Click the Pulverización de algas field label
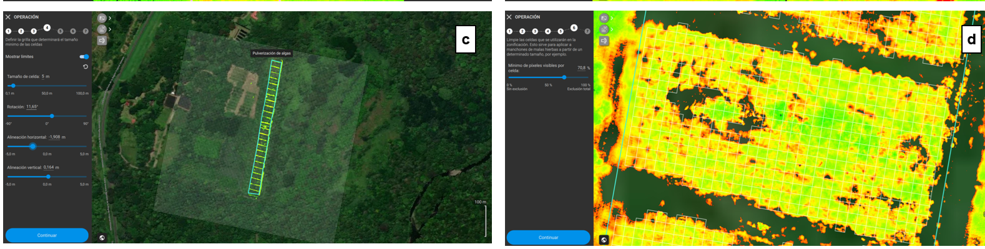The height and width of the screenshot is (249, 985). coord(272,54)
